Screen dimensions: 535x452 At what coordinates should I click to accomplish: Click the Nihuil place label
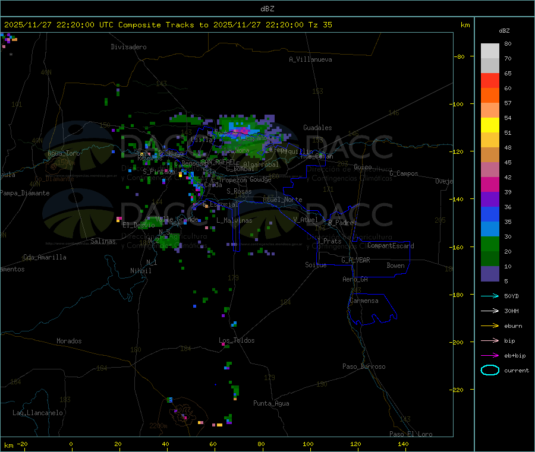[x=140, y=271]
